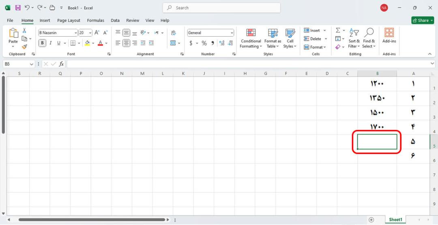Click Insert in Cells group

pos(315,30)
